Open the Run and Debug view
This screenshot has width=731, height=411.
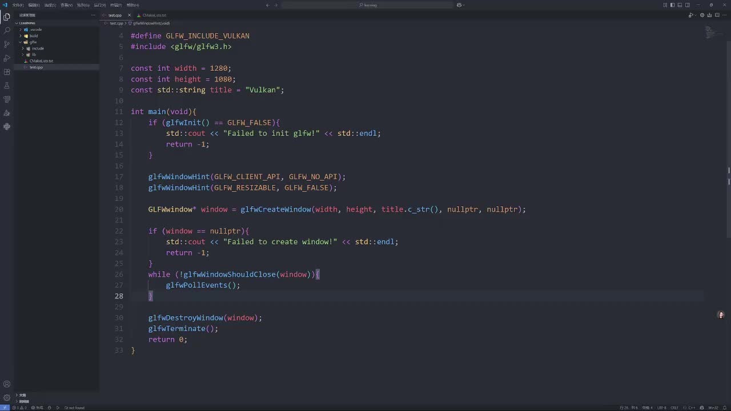[7, 58]
